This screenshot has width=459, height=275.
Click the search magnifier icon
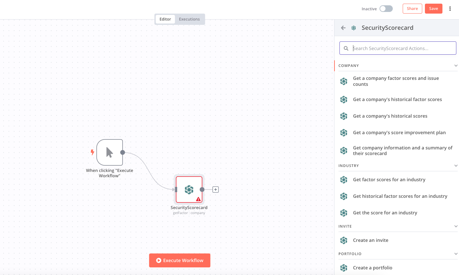(x=346, y=48)
